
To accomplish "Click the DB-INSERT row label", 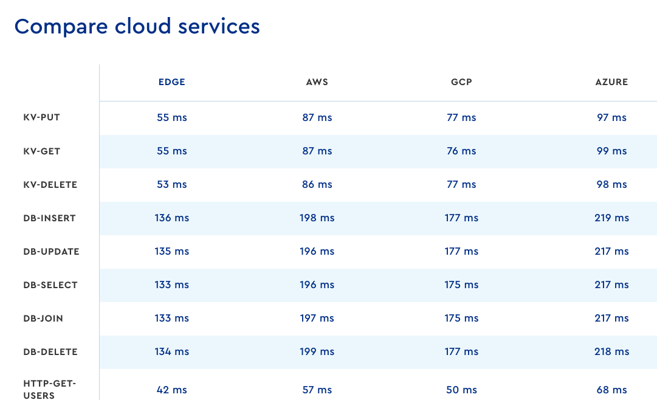I will coord(49,218).
